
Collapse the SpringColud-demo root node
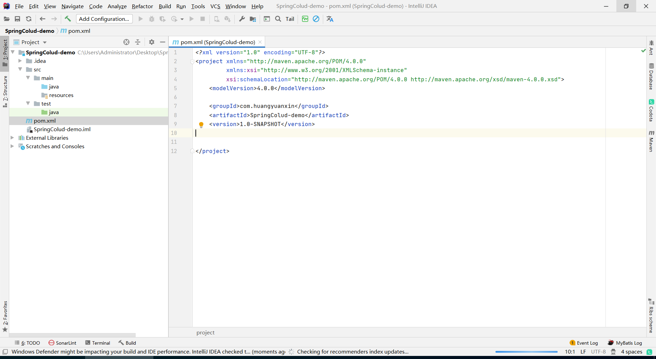pyautogui.click(x=13, y=52)
